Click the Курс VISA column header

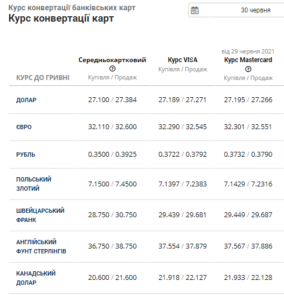click(183, 60)
